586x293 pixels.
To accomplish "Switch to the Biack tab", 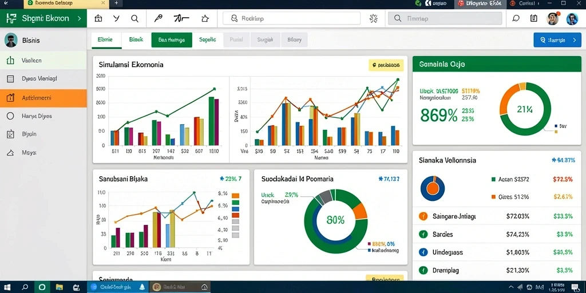I will tap(136, 39).
